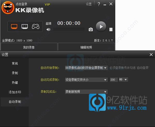Switch to the 添加水印 settings tab
This screenshot has height=127, width=155.
tap(15, 92)
